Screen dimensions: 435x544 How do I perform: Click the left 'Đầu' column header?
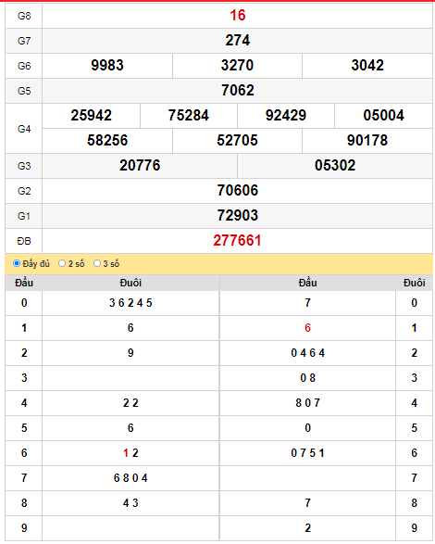(x=24, y=283)
